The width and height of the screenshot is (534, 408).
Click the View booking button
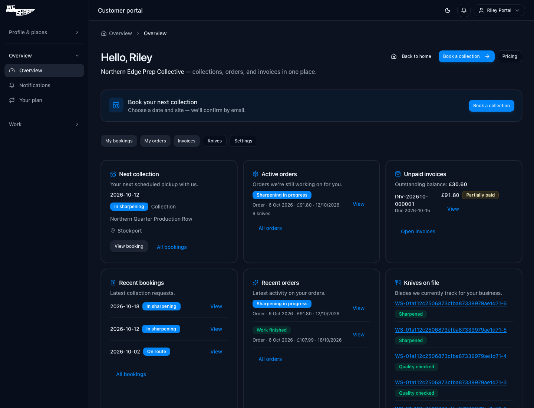click(129, 246)
